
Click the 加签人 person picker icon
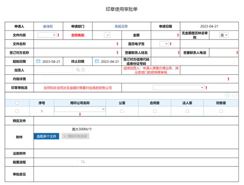83,70
